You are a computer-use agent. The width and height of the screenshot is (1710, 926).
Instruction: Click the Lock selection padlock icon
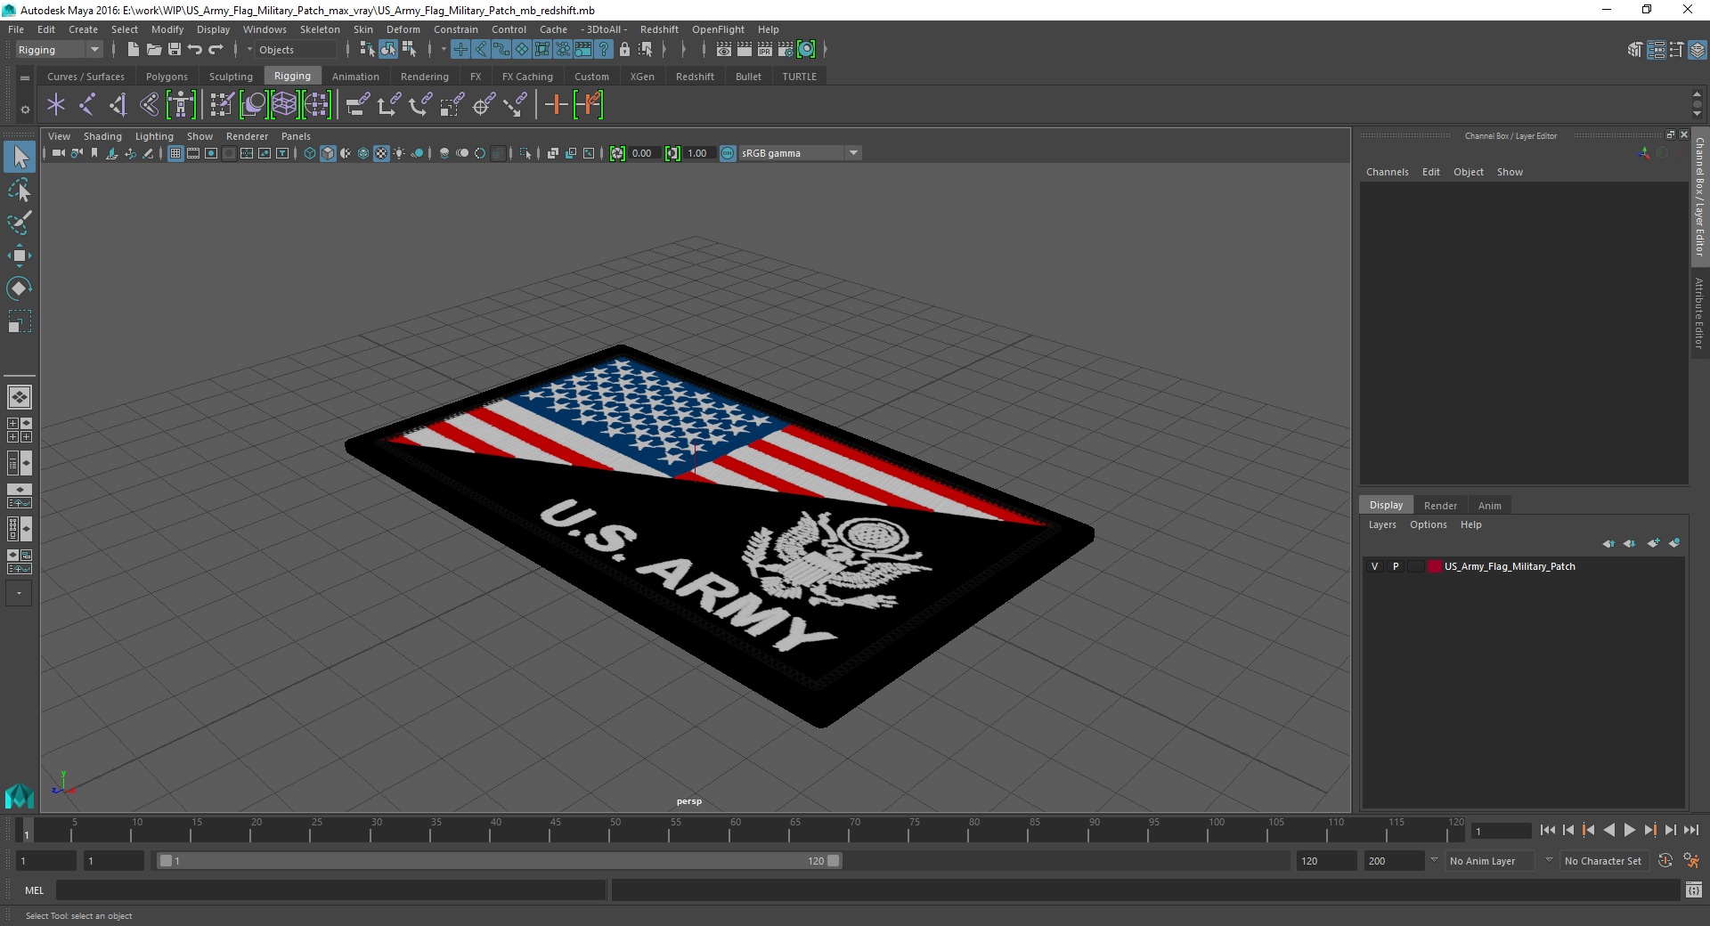pos(624,50)
